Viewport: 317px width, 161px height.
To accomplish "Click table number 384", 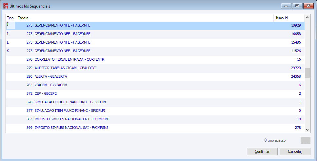I will click(x=29, y=119).
